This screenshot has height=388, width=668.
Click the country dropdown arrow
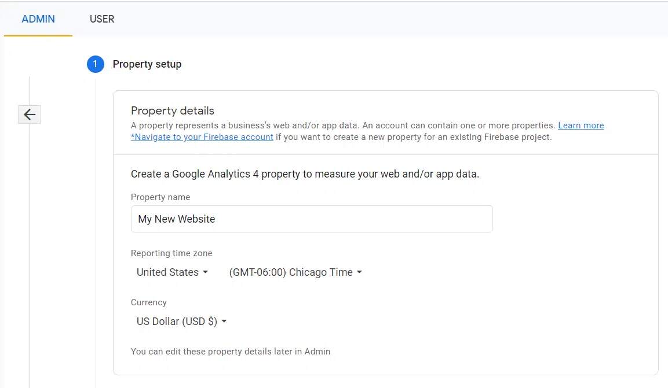click(206, 272)
